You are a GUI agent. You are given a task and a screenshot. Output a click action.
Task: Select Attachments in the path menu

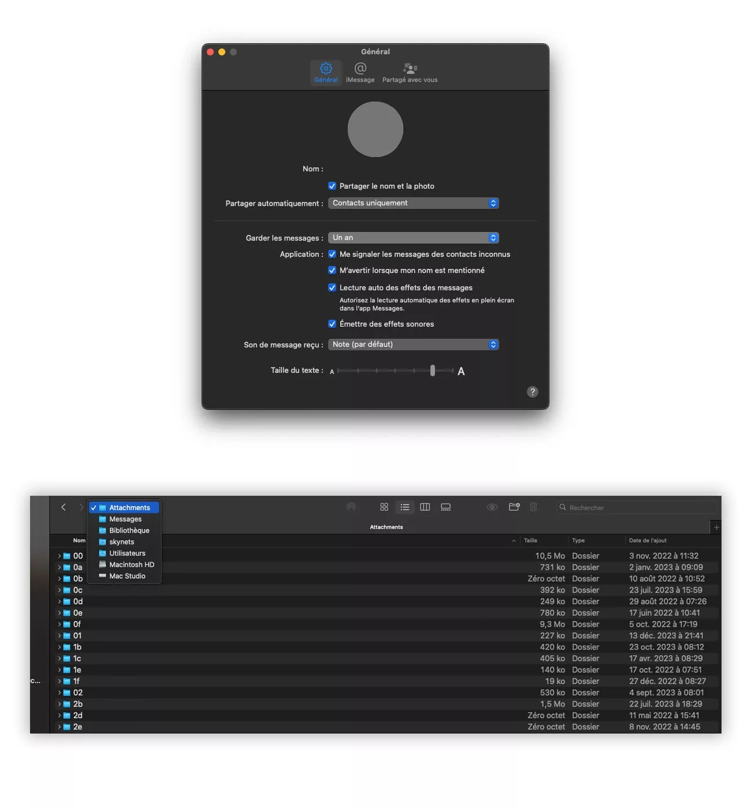click(x=124, y=508)
